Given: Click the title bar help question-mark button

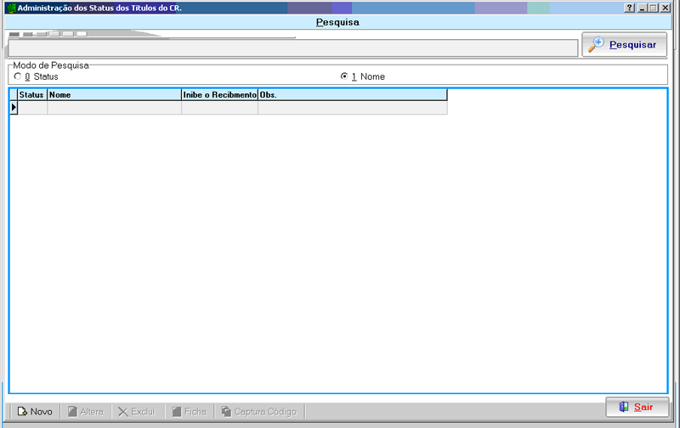Looking at the screenshot, I should 630,8.
